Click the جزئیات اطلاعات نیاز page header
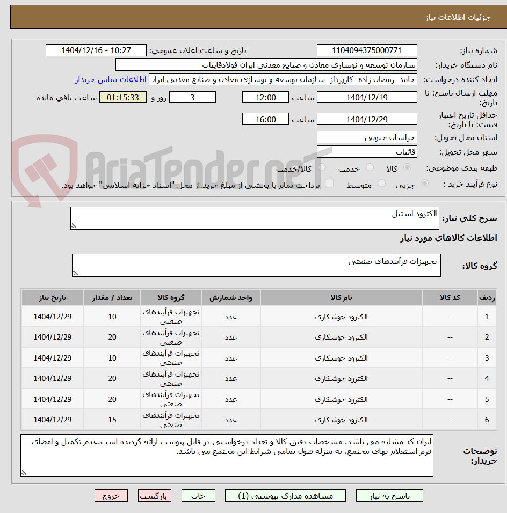 (457, 17)
